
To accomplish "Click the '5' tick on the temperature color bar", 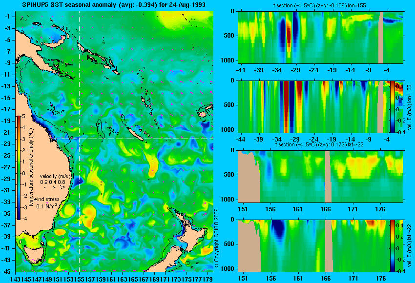I will click(23, 117).
